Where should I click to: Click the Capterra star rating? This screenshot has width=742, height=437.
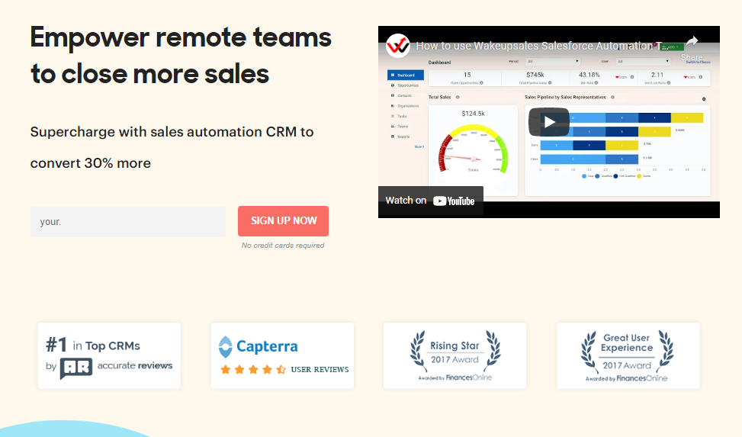(x=253, y=369)
